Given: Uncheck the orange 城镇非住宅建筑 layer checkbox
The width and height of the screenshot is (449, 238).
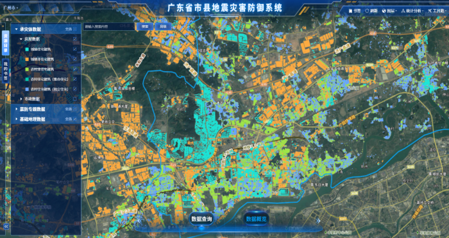Looking at the screenshot, I should click(75, 59).
